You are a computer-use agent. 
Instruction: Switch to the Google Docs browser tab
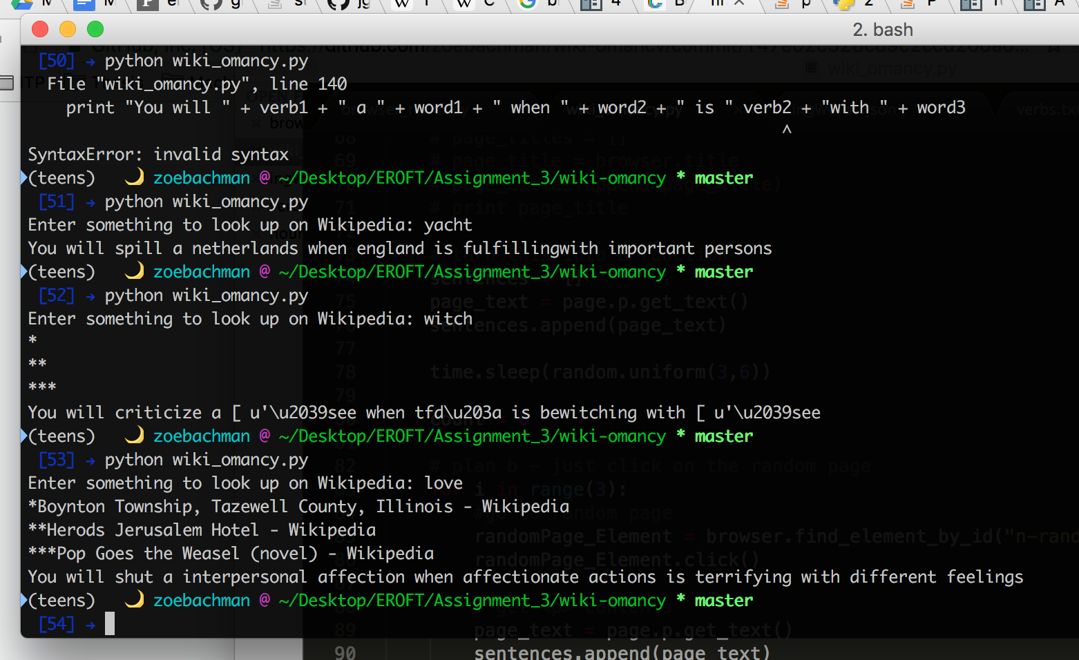click(84, 3)
